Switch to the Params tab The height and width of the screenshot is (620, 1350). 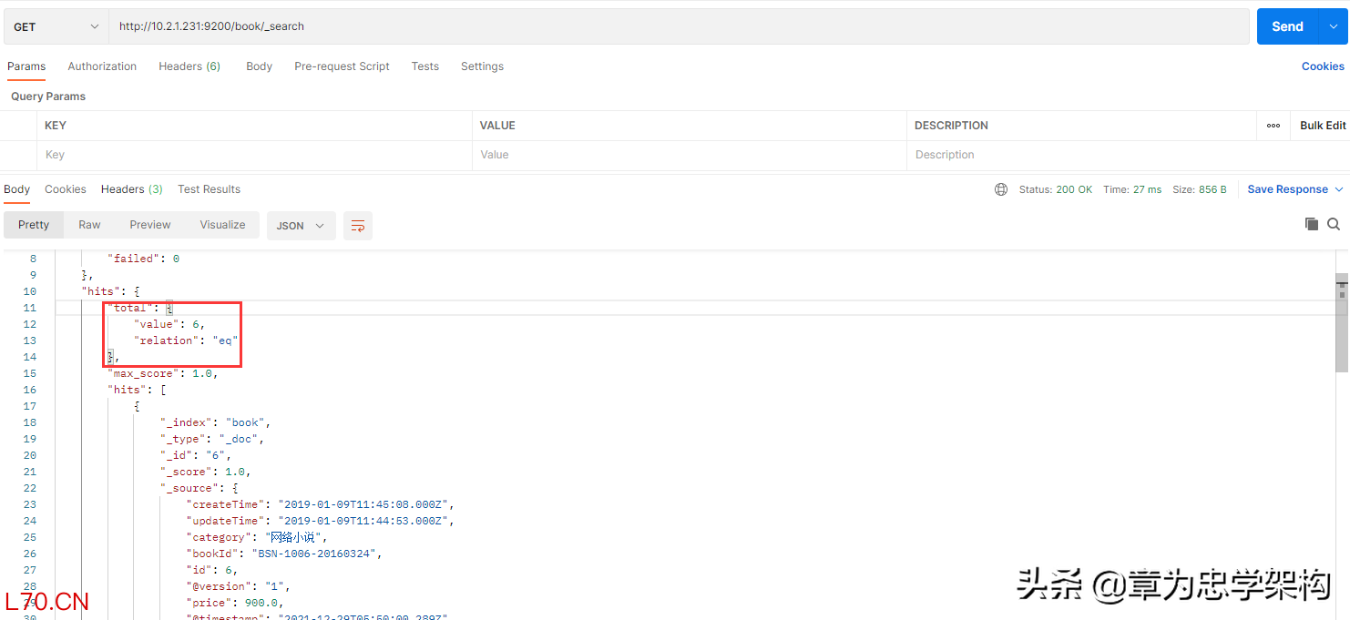coord(26,66)
